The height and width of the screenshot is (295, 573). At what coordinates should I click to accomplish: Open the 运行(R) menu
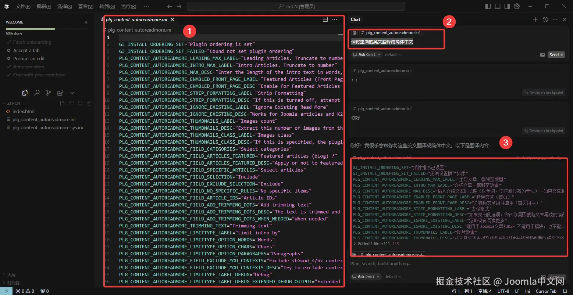[128, 7]
